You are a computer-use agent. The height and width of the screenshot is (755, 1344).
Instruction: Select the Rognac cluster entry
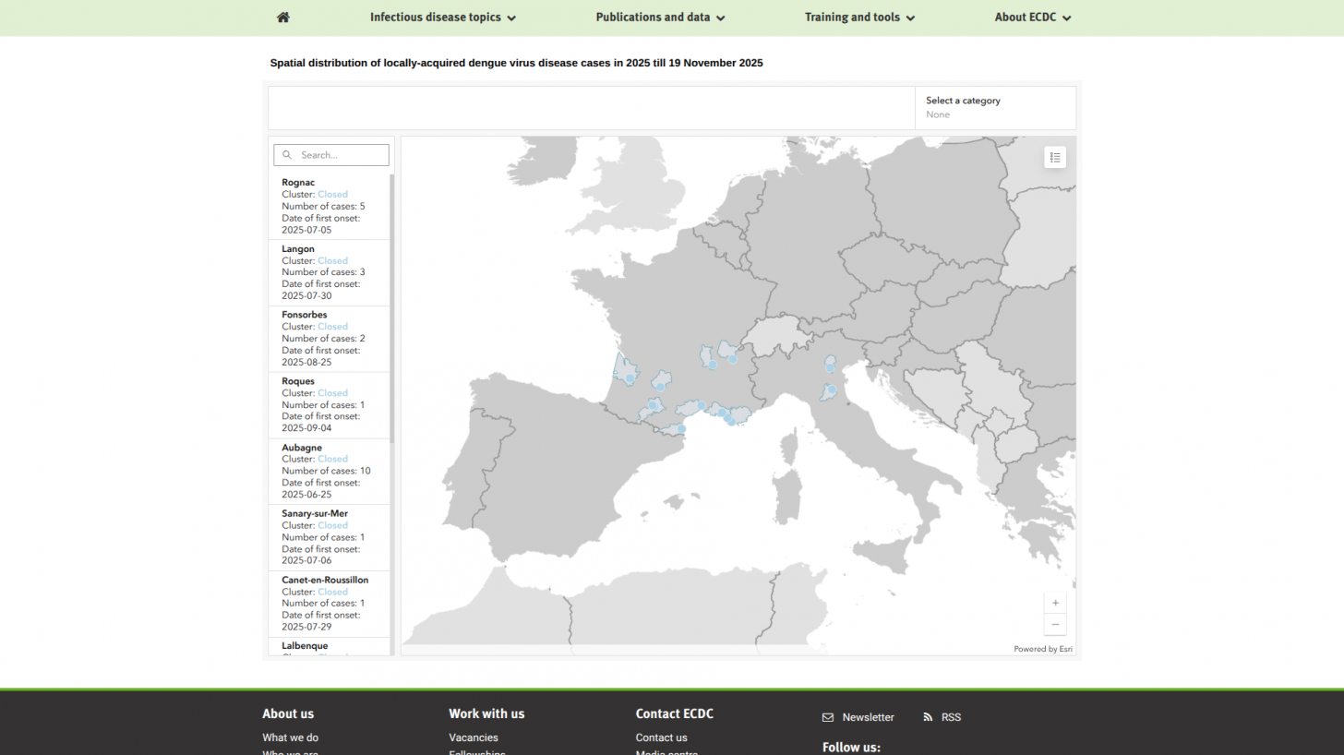(330, 206)
